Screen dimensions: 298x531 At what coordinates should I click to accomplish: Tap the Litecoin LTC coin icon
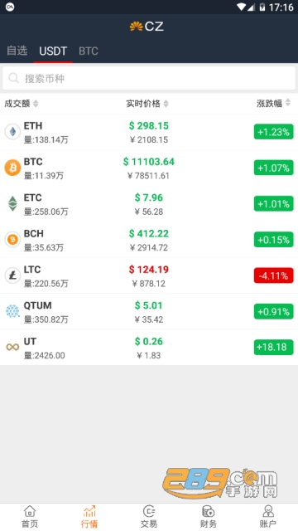pos(12,275)
